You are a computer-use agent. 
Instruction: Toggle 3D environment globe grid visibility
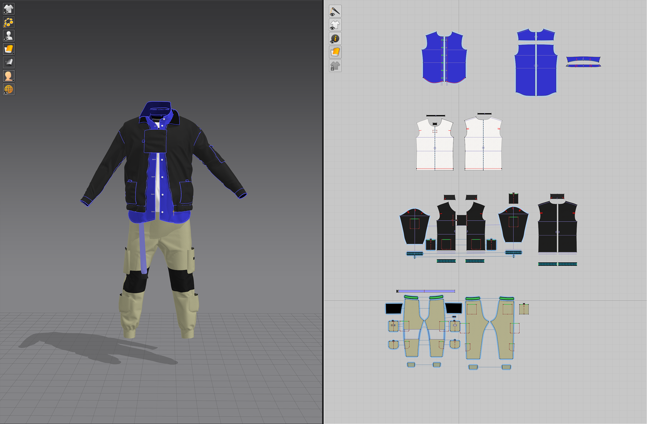click(x=8, y=89)
